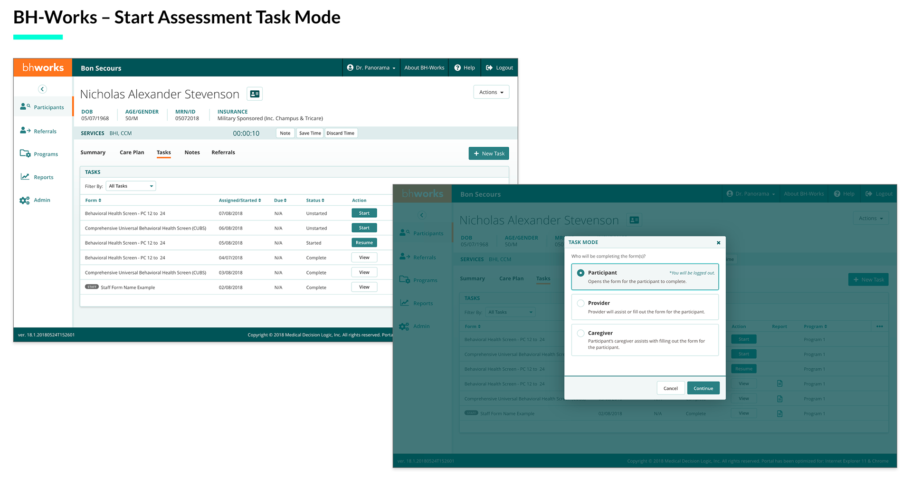Screen dimensions: 912x498
Task: Click New Task in dimmed background window
Action: [868, 279]
